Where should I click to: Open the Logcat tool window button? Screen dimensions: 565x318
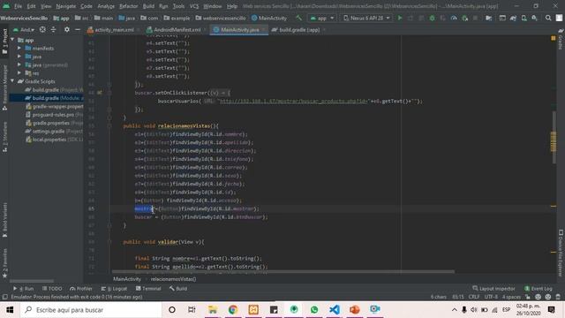(x=114, y=289)
